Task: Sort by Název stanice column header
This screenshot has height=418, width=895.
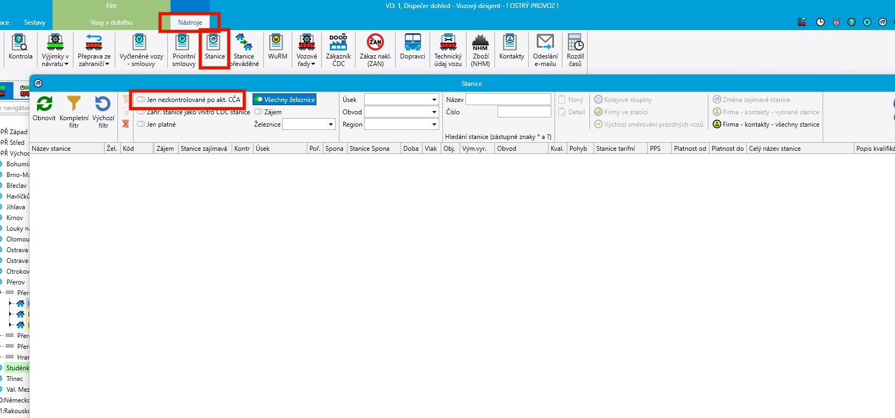Action: (x=66, y=149)
